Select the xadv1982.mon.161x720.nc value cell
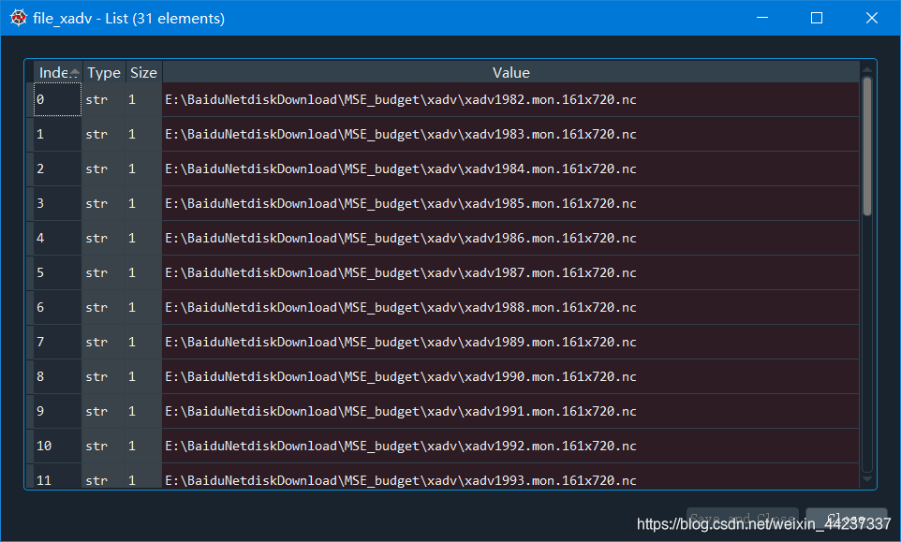The width and height of the screenshot is (901, 542). [510, 99]
